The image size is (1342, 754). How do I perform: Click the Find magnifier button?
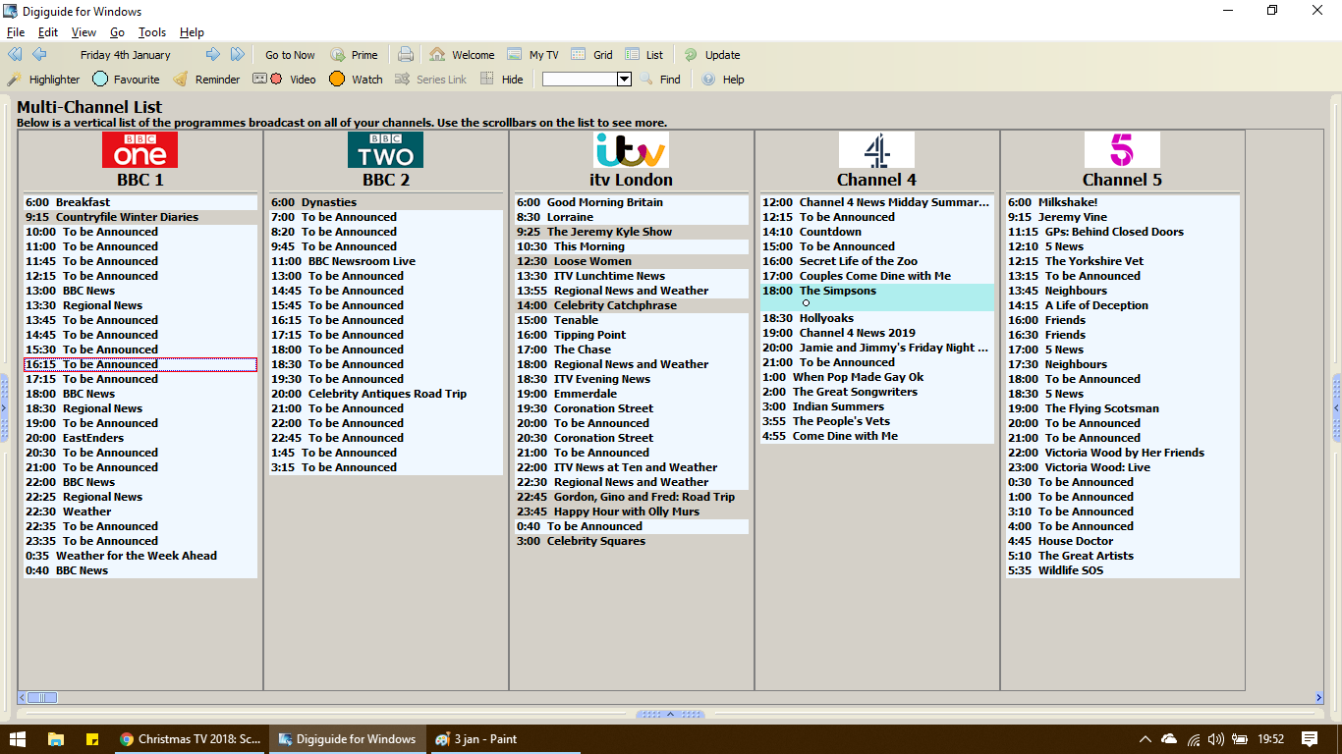pos(647,80)
